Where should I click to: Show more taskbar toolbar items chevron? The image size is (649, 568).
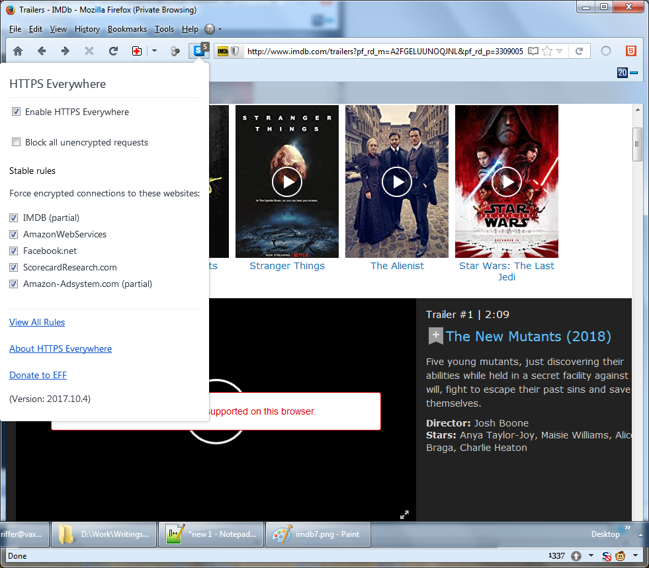(627, 528)
